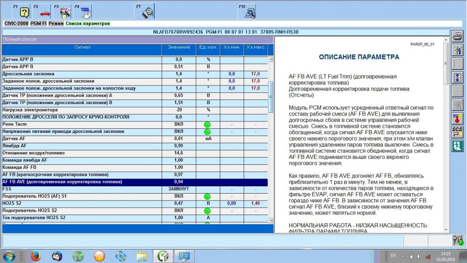Open the orange sphere taskbar application

click(x=99, y=256)
